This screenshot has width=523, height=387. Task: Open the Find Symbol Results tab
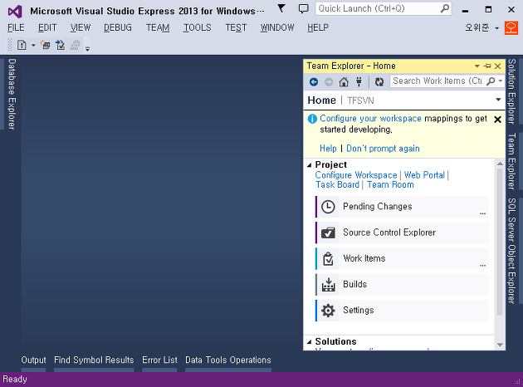[94, 360]
